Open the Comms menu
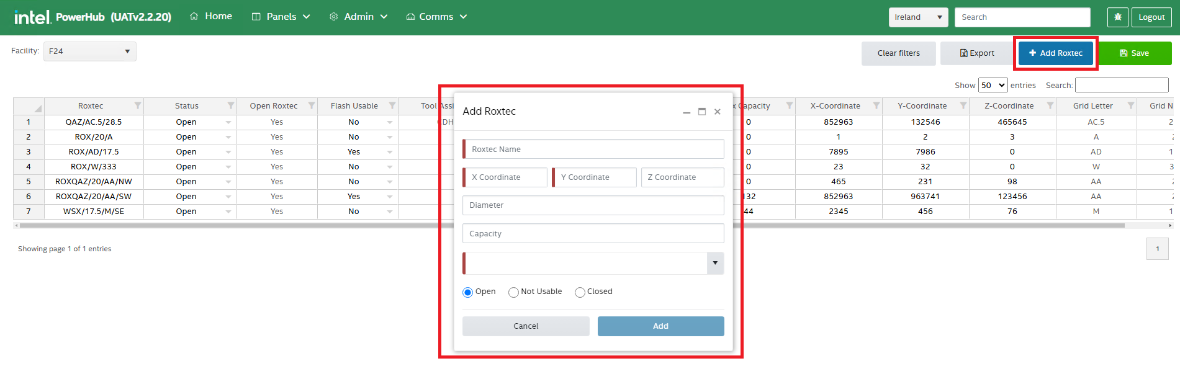This screenshot has height=366, width=1180. (x=436, y=17)
